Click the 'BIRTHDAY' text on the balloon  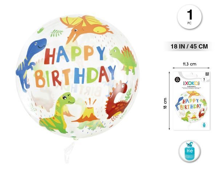pyautogui.click(x=75, y=76)
